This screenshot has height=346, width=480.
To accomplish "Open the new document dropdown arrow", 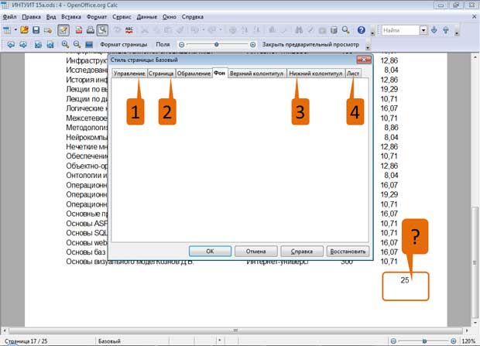I will [15, 30].
